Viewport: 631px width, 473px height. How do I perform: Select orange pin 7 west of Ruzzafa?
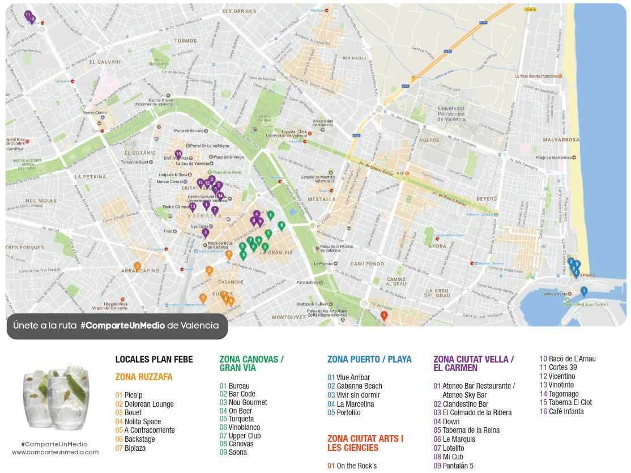click(203, 298)
